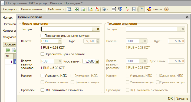The image size is (191, 102).
Task: Click the Дт/Кт postings icon in toolbar
Action: pyautogui.click(x=127, y=9)
